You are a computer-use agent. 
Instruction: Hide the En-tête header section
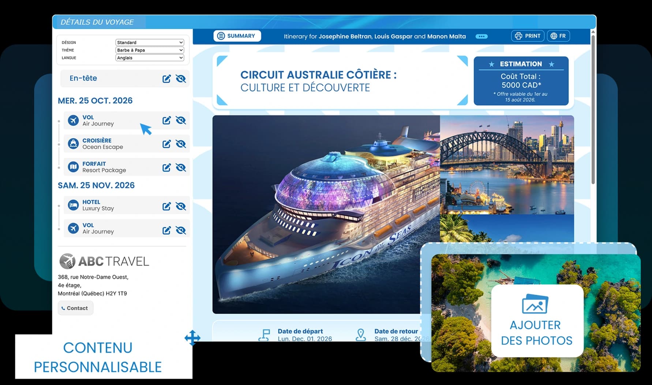click(x=181, y=79)
